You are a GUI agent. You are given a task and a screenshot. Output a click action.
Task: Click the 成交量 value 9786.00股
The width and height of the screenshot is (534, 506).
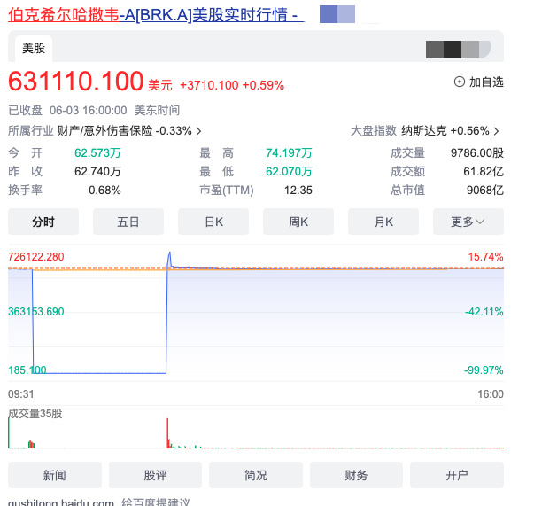coord(477,153)
